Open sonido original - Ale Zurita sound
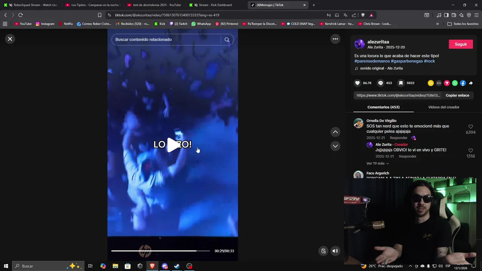The image size is (482, 271). (381, 68)
